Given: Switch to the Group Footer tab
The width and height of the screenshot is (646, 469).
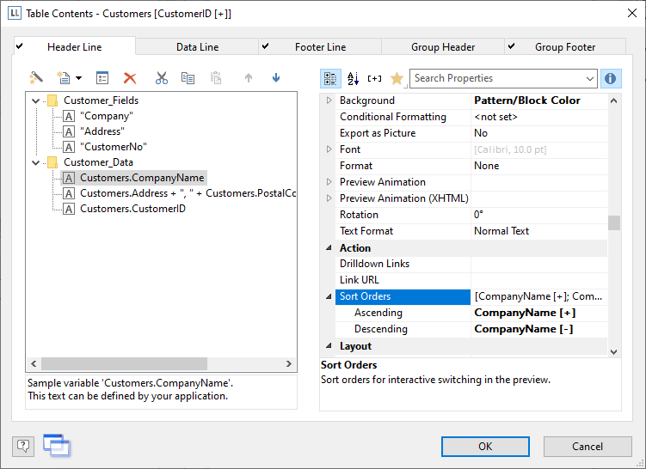Looking at the screenshot, I should [565, 47].
